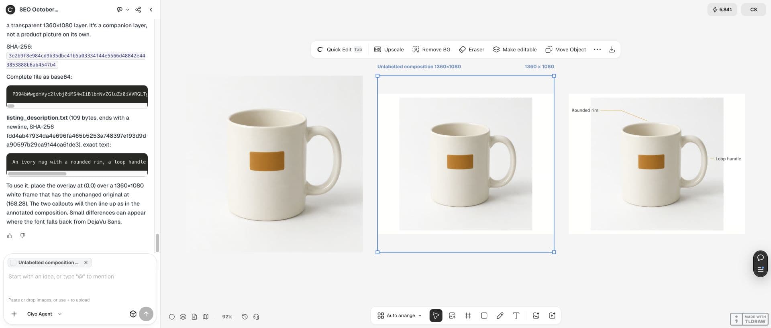Select the text tool
The height and width of the screenshot is (328, 771).
[516, 316]
